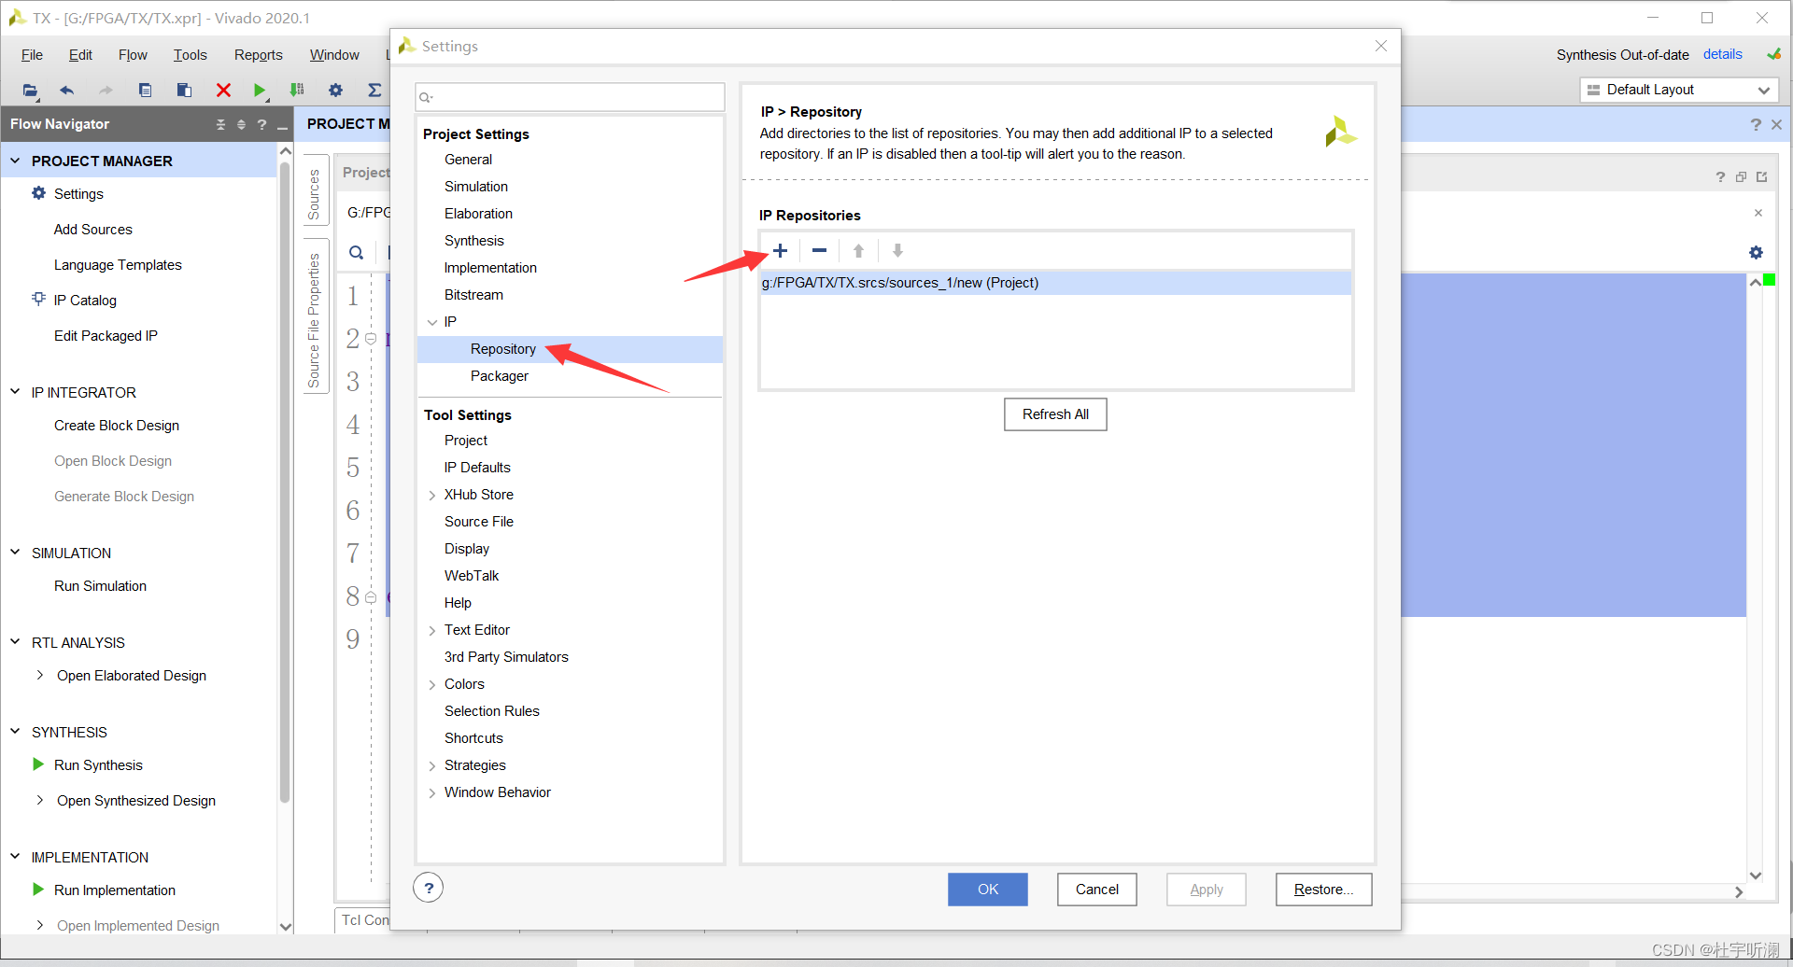Click the Paste toolbar icon

184,91
